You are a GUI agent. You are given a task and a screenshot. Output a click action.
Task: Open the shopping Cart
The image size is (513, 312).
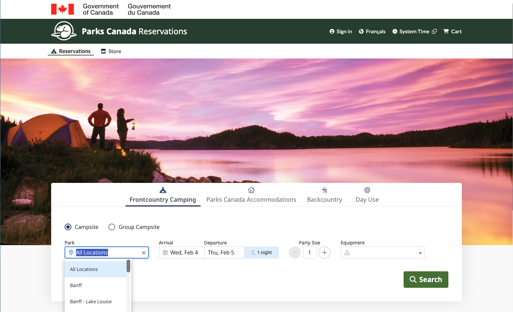452,31
